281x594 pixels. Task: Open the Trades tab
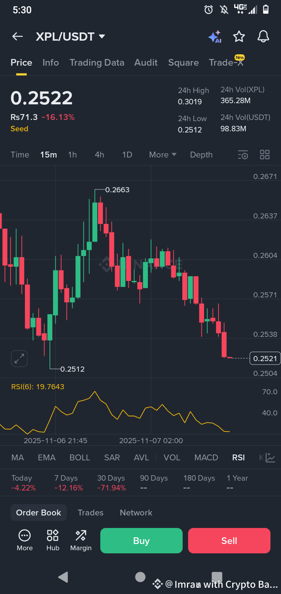click(x=91, y=513)
